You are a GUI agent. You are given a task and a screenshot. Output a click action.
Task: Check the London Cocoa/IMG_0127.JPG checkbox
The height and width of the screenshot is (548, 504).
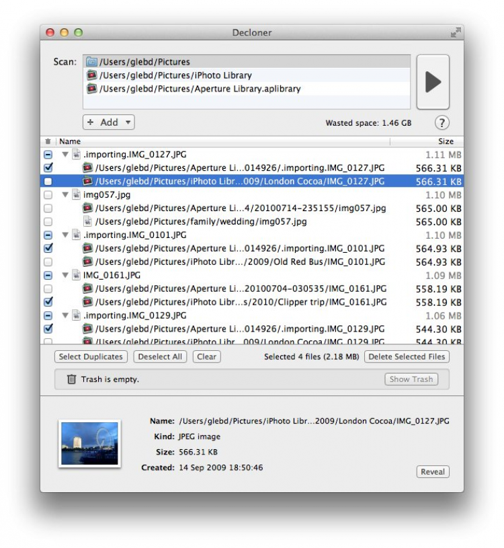[x=48, y=182]
